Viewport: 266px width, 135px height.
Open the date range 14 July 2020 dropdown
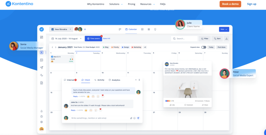point(66,38)
